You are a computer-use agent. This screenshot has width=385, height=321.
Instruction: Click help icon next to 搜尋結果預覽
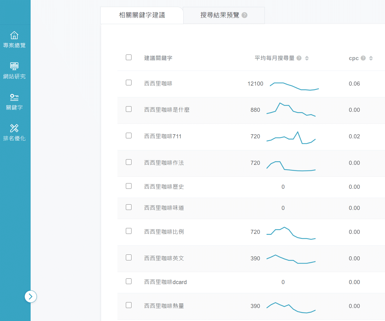[x=244, y=15]
